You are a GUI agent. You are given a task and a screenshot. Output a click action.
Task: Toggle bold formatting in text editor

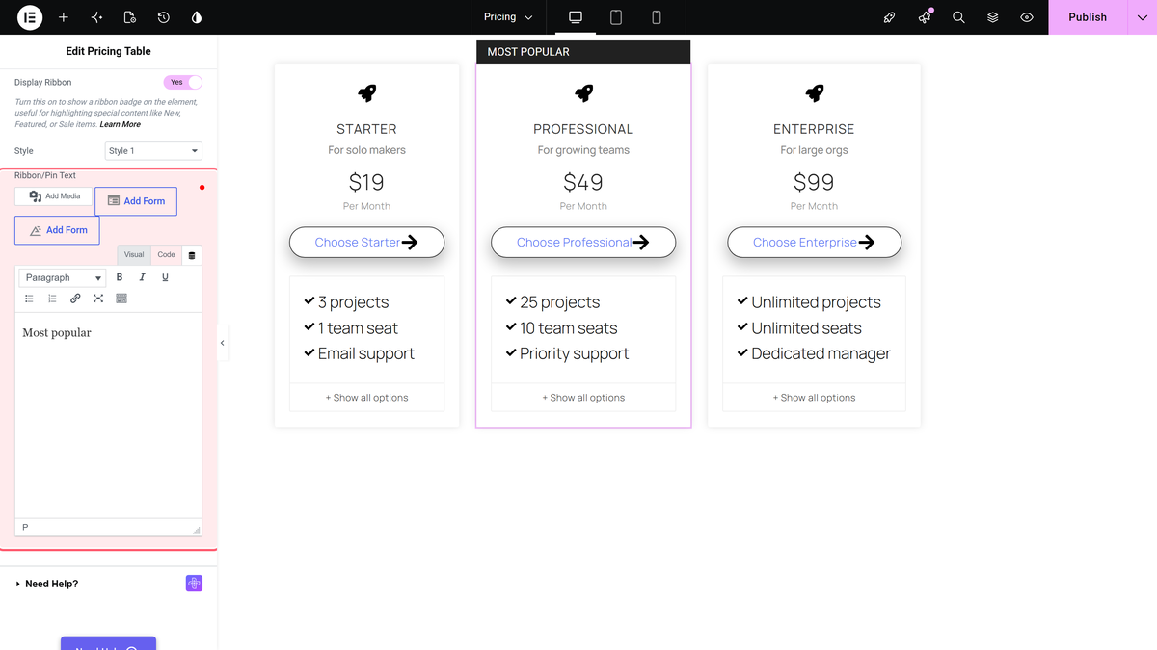coord(120,277)
